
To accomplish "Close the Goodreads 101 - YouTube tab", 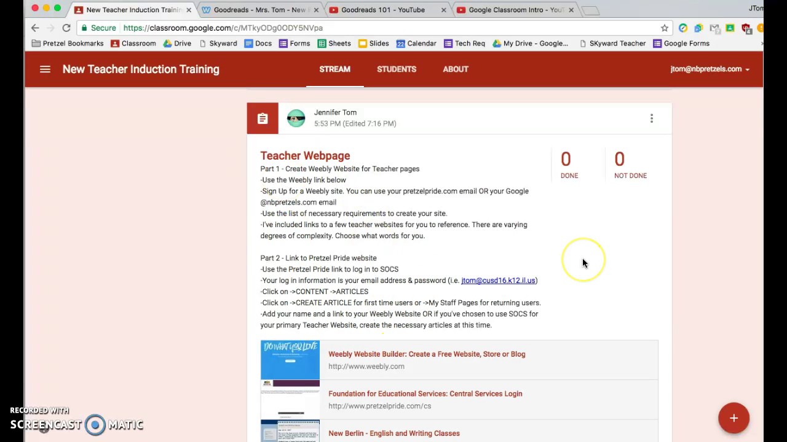I will [443, 10].
